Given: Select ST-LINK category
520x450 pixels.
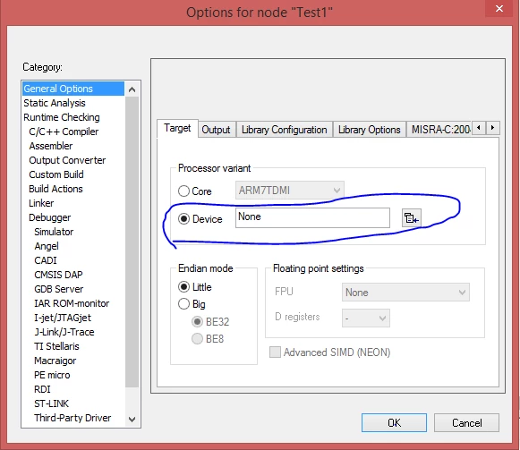Looking at the screenshot, I should tap(51, 403).
